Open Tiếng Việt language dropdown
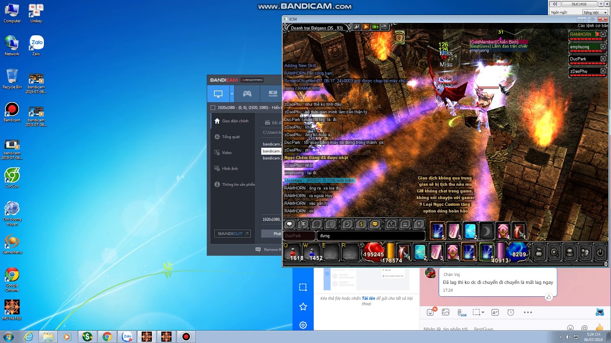Screen dimensions: 611x343 (594, 12)
